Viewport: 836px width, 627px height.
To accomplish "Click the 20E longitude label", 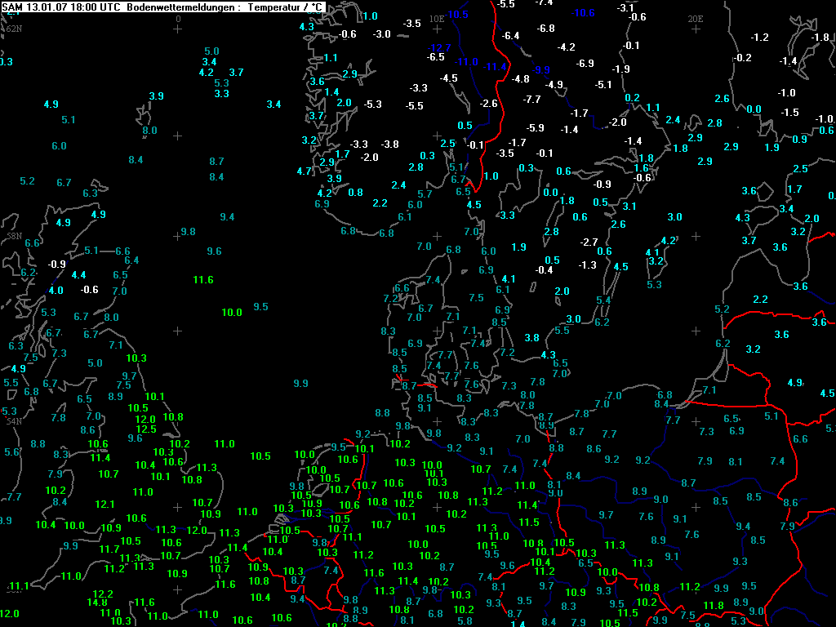I will (696, 18).
